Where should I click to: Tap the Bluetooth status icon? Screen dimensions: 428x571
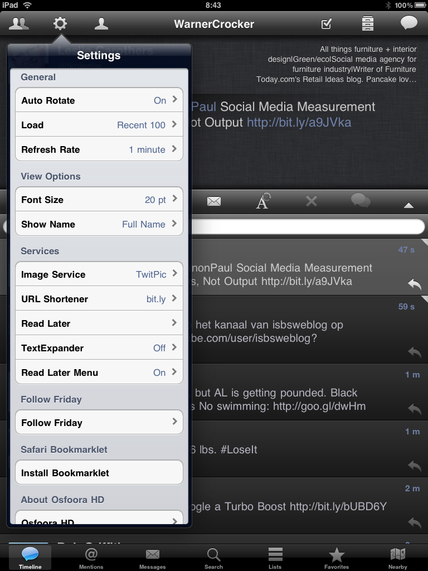[388, 5]
